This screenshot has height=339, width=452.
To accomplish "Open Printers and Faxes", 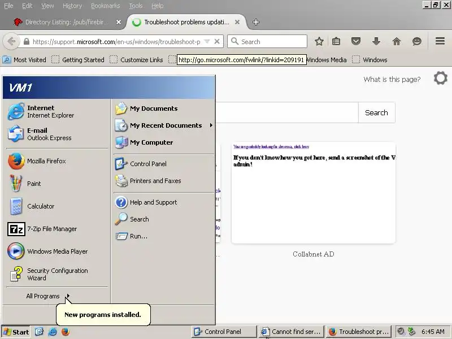I will (164, 181).
